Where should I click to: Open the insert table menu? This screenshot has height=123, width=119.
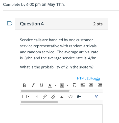(26, 97)
